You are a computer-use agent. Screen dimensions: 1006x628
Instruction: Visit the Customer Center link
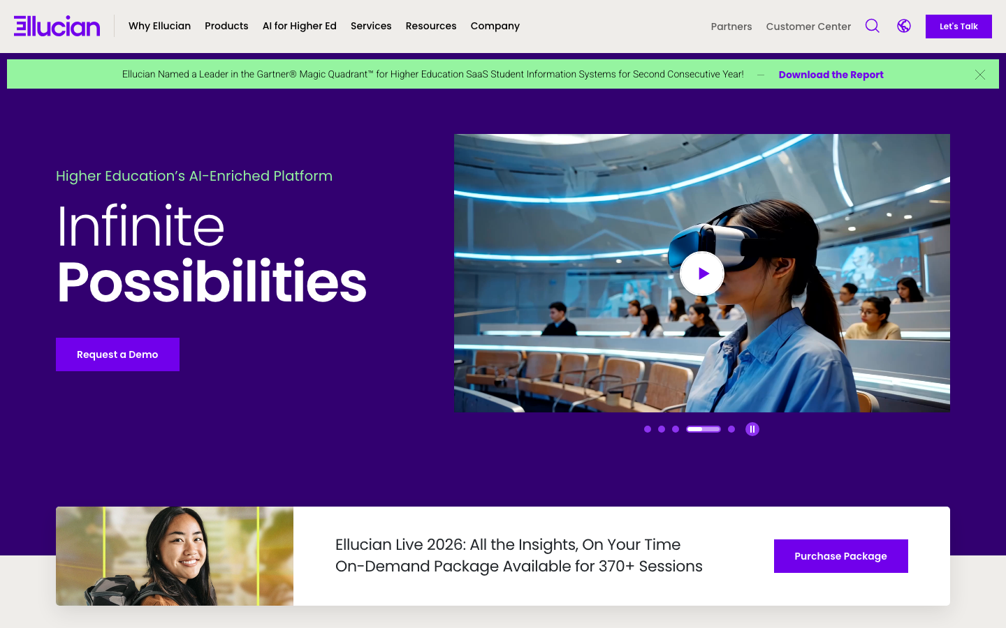[x=808, y=27]
